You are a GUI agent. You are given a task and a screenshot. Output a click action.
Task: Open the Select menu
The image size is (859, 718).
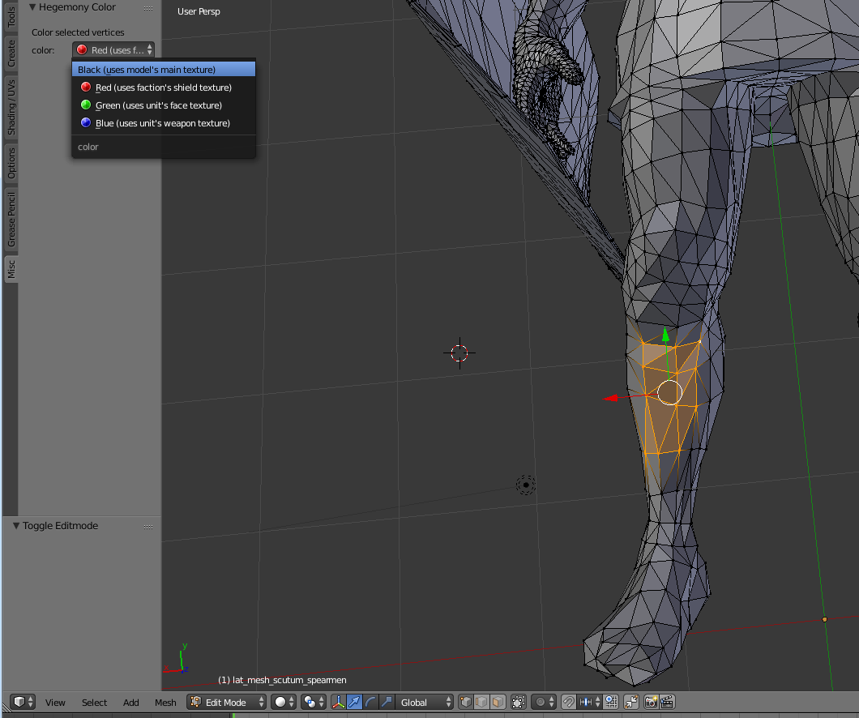tap(94, 703)
